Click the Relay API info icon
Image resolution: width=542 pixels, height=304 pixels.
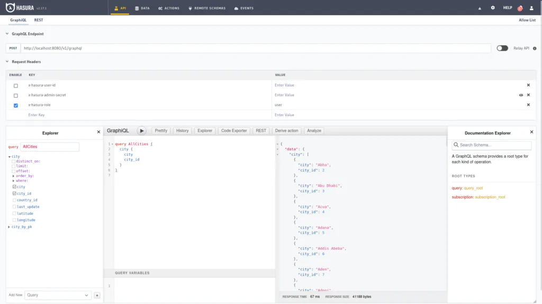[535, 48]
